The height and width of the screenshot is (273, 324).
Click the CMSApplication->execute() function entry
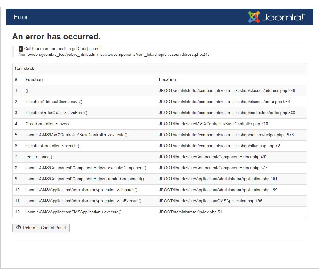point(73,212)
